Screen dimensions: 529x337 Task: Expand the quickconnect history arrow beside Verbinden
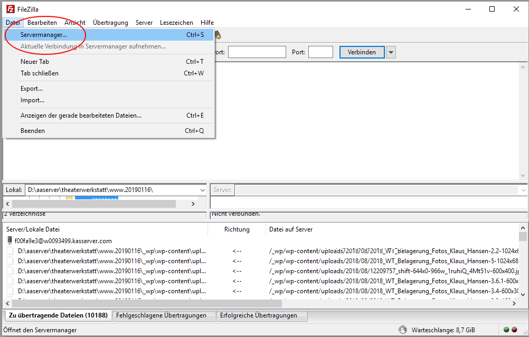click(391, 52)
